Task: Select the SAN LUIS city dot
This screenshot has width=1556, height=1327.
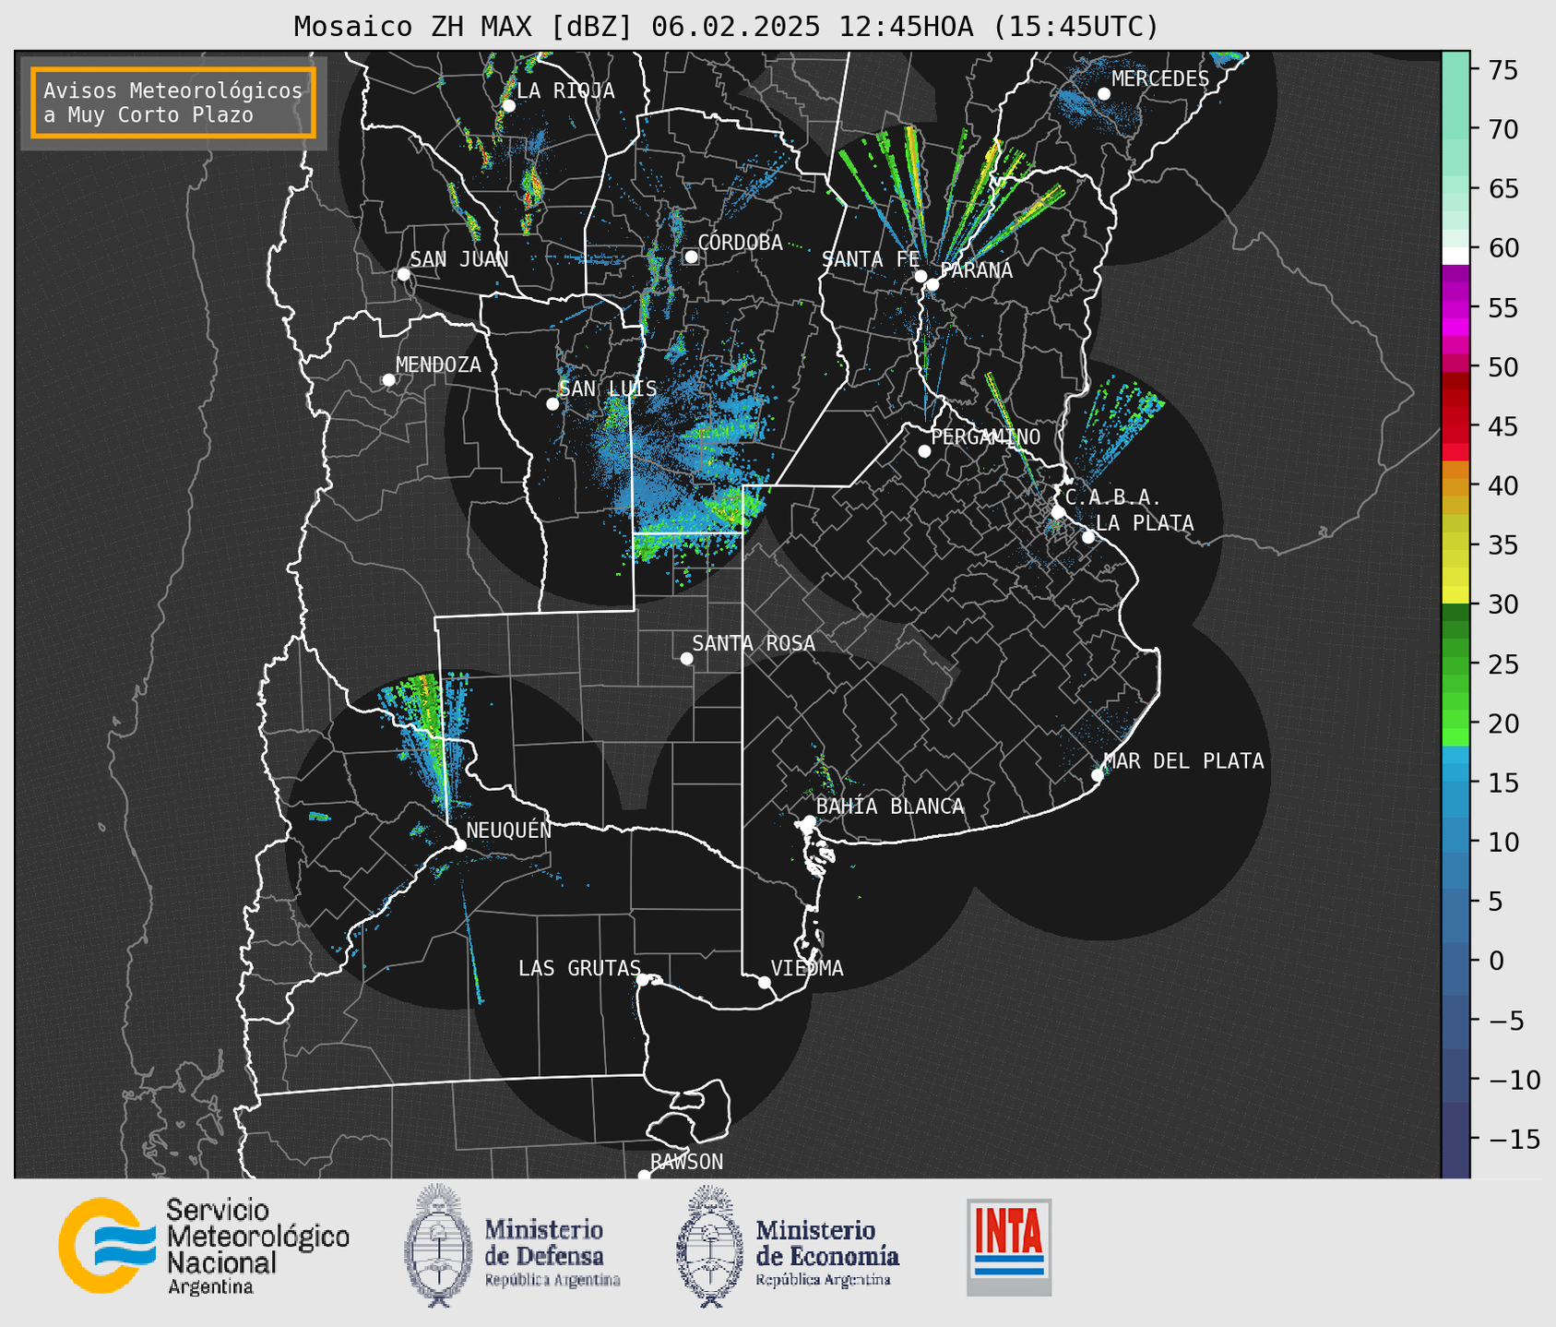Action: pyautogui.click(x=552, y=404)
